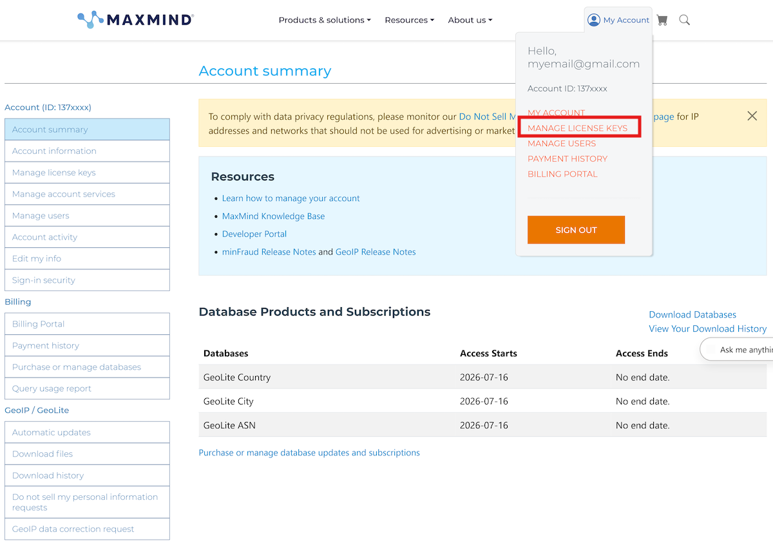Viewport: 773px width, 543px height.
Task: Open the Developer Portal link
Action: pos(254,234)
